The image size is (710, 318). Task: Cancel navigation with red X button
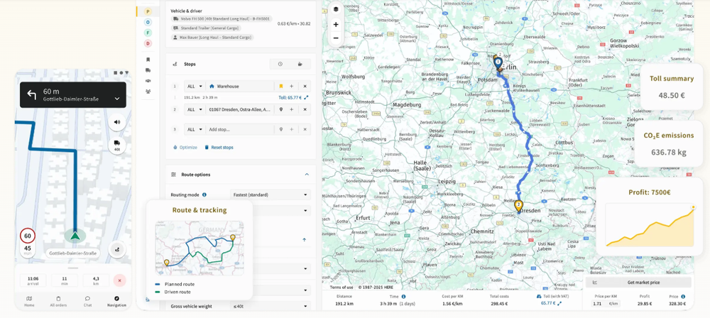(x=119, y=280)
